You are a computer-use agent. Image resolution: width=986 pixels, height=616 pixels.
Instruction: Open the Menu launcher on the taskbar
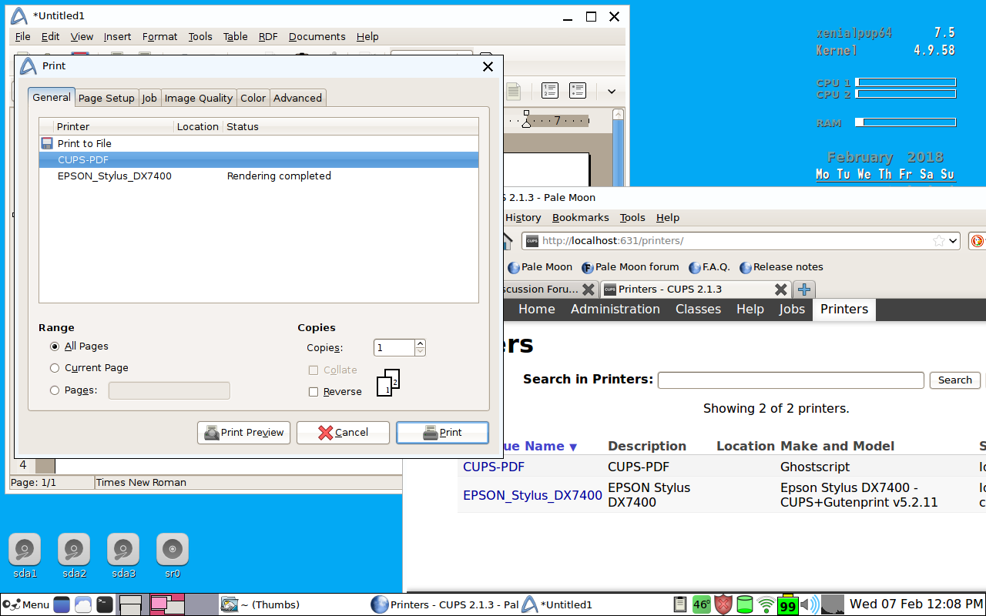tap(25, 604)
